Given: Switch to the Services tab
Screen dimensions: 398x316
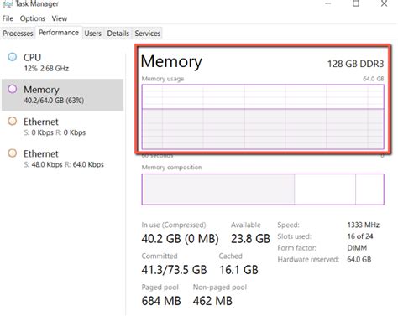Looking at the screenshot, I should (148, 34).
